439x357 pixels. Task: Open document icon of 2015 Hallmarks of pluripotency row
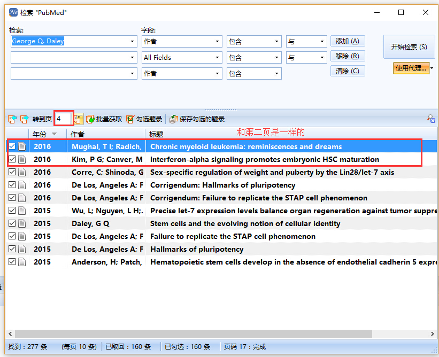[22, 249]
